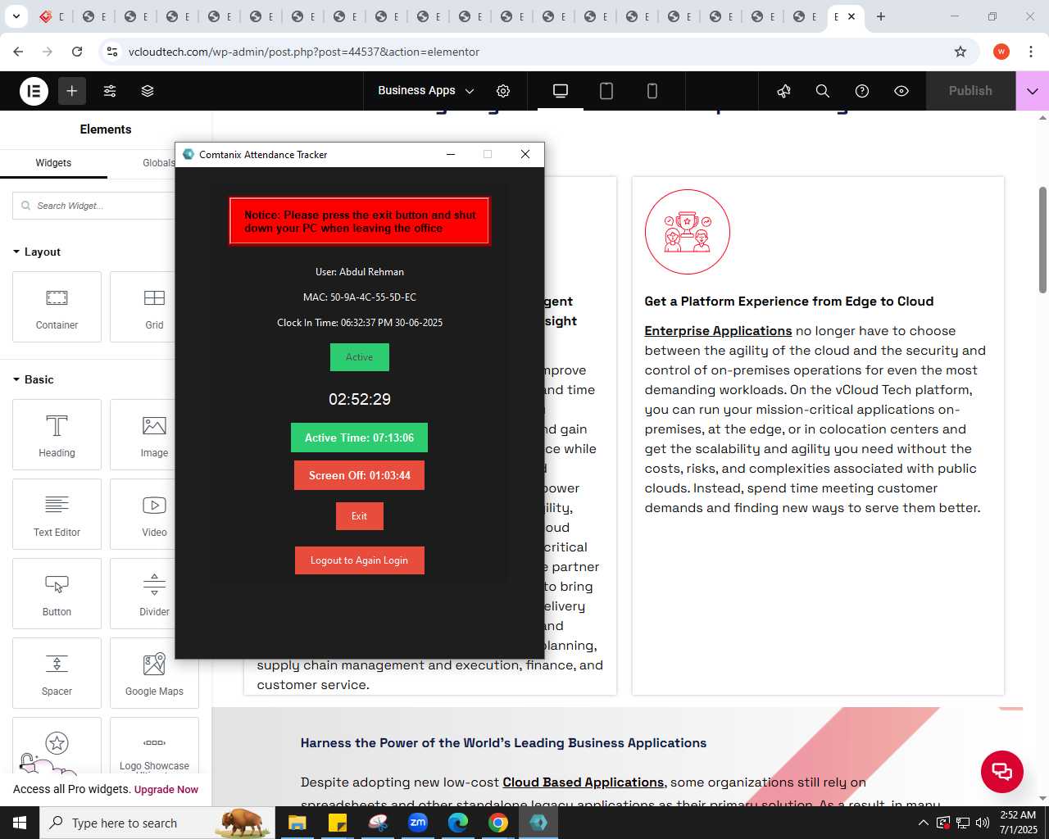The image size is (1049, 839).
Task: Open File Explorer from taskbar
Action: point(297,823)
